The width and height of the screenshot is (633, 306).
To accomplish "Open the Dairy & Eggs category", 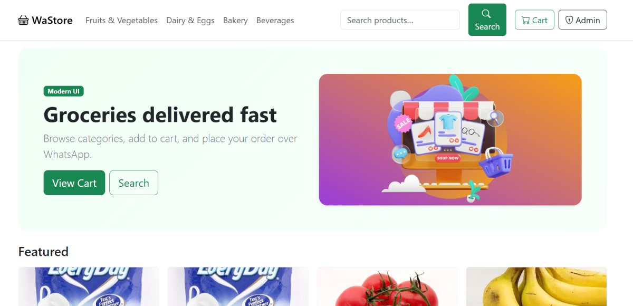I will click(190, 21).
